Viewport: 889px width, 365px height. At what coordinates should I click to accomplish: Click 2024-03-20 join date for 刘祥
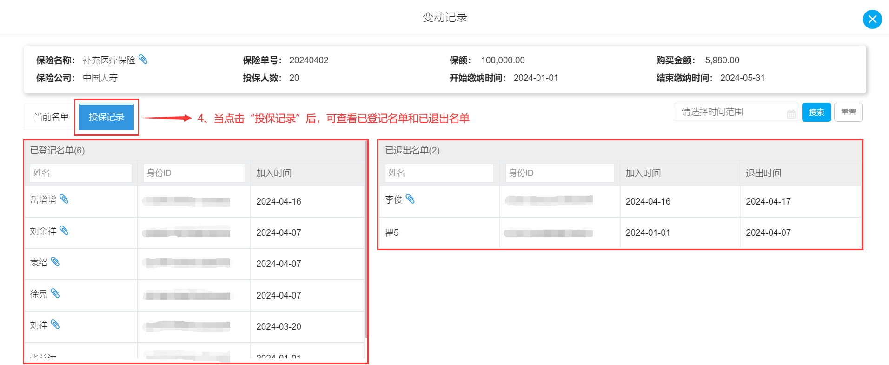click(x=279, y=326)
